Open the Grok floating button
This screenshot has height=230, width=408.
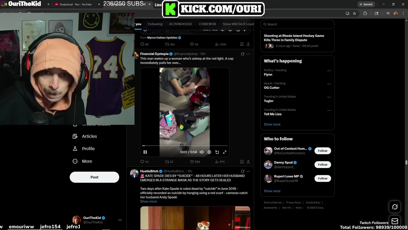[x=395, y=207]
